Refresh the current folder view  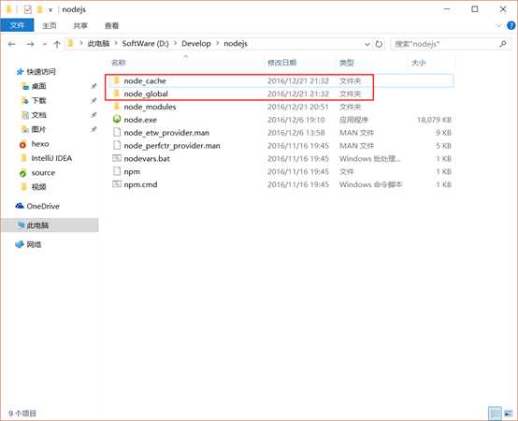[x=379, y=44]
